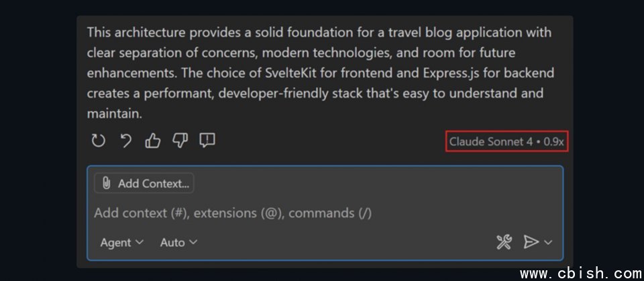Screen dimensions: 644x281
Task: Click the undo last request icon
Action: tap(125, 141)
